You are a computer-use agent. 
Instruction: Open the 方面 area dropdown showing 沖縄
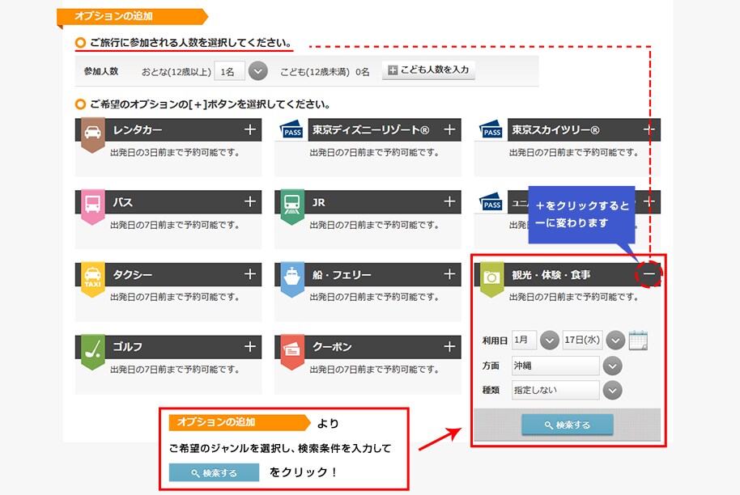(613, 366)
